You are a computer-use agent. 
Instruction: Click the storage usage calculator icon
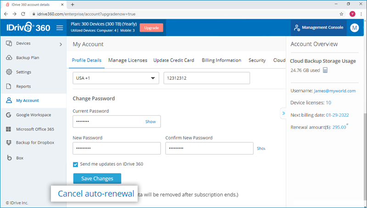pyautogui.click(x=325, y=70)
